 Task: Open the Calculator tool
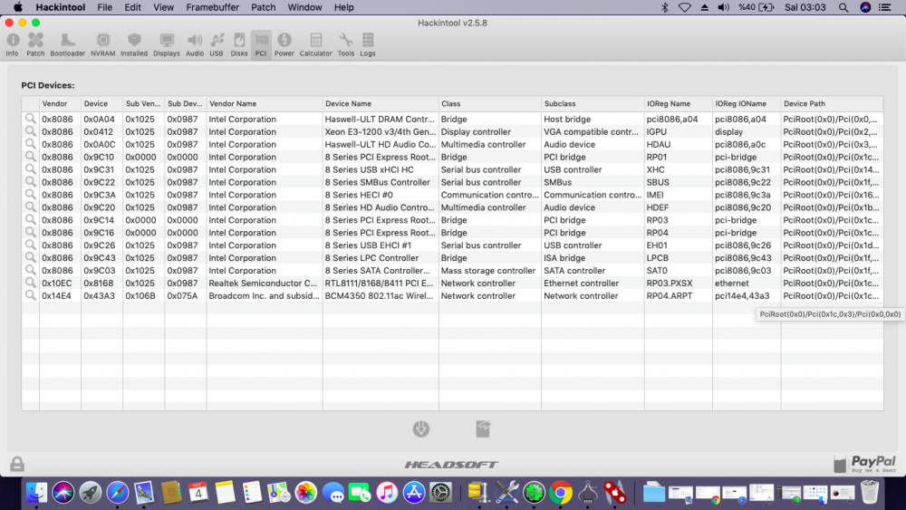coord(315,43)
